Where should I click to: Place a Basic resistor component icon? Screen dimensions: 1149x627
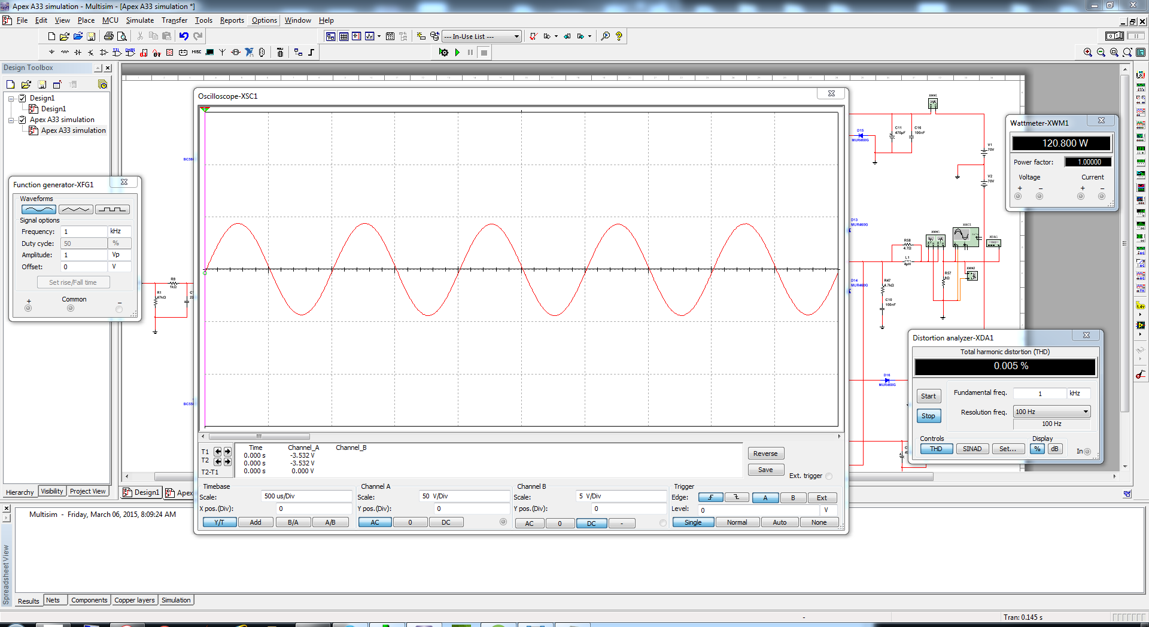tap(65, 53)
